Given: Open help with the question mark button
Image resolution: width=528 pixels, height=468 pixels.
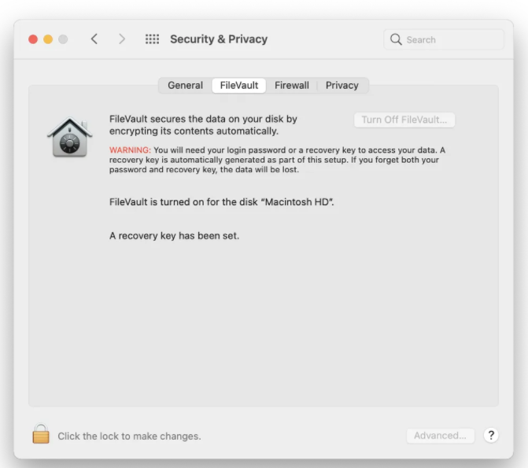Looking at the screenshot, I should click(491, 435).
